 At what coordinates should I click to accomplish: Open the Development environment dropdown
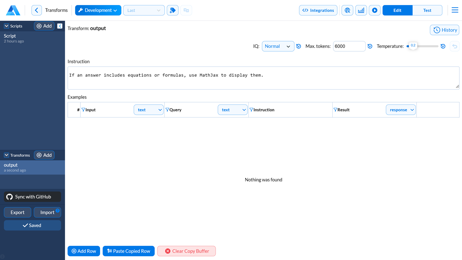coord(98,10)
